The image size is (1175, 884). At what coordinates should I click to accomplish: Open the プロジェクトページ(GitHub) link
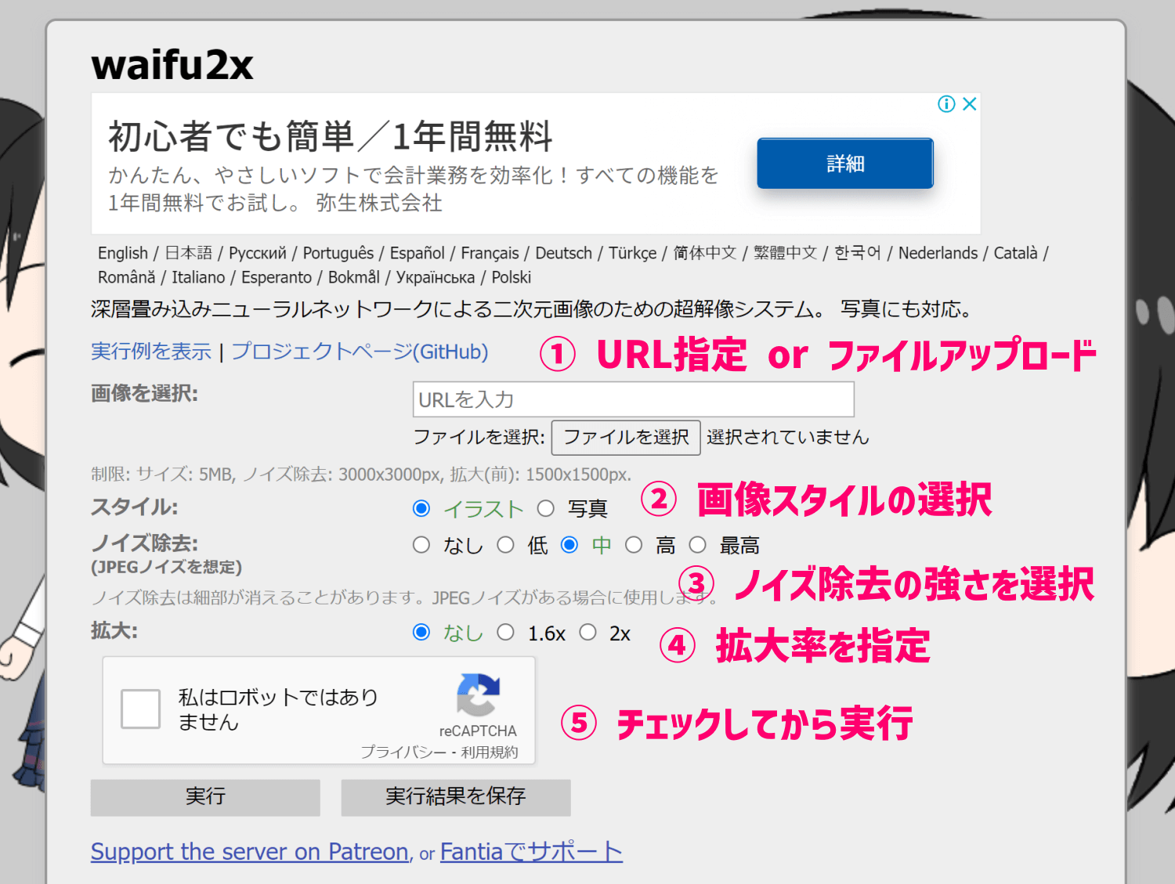pos(360,352)
